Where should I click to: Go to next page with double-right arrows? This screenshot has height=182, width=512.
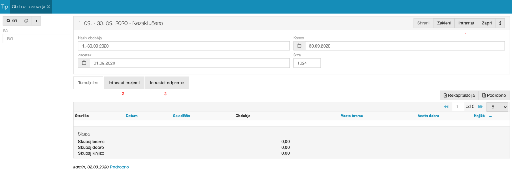[x=480, y=107]
